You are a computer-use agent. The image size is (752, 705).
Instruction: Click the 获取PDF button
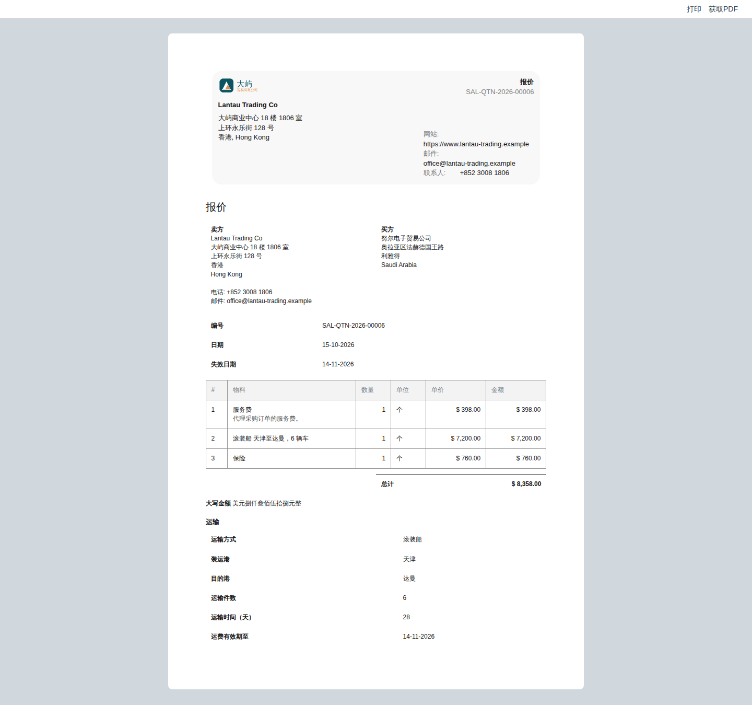723,9
